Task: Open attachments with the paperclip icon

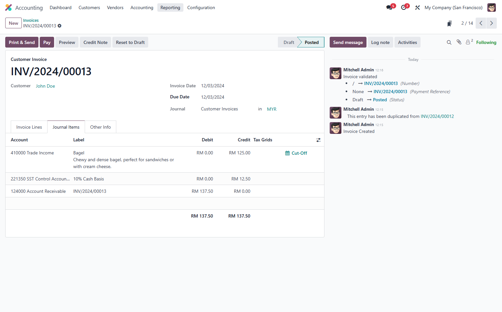Action: tap(459, 42)
